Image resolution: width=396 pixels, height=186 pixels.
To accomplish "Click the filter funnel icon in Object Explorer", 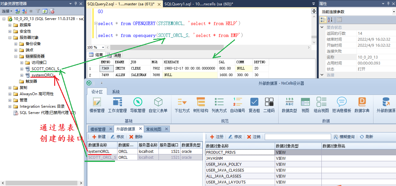I will [38, 11].
